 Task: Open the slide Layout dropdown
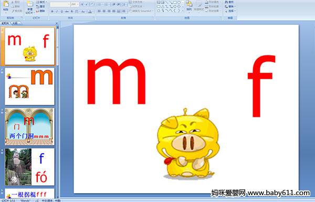click(41, 2)
